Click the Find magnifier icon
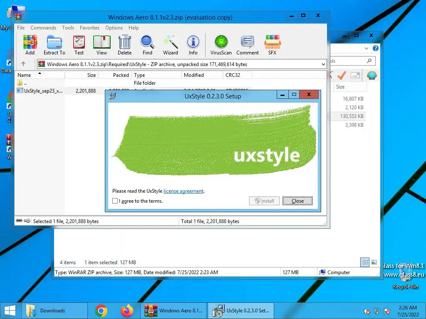Screen dimensions: 426x319 point(147,45)
